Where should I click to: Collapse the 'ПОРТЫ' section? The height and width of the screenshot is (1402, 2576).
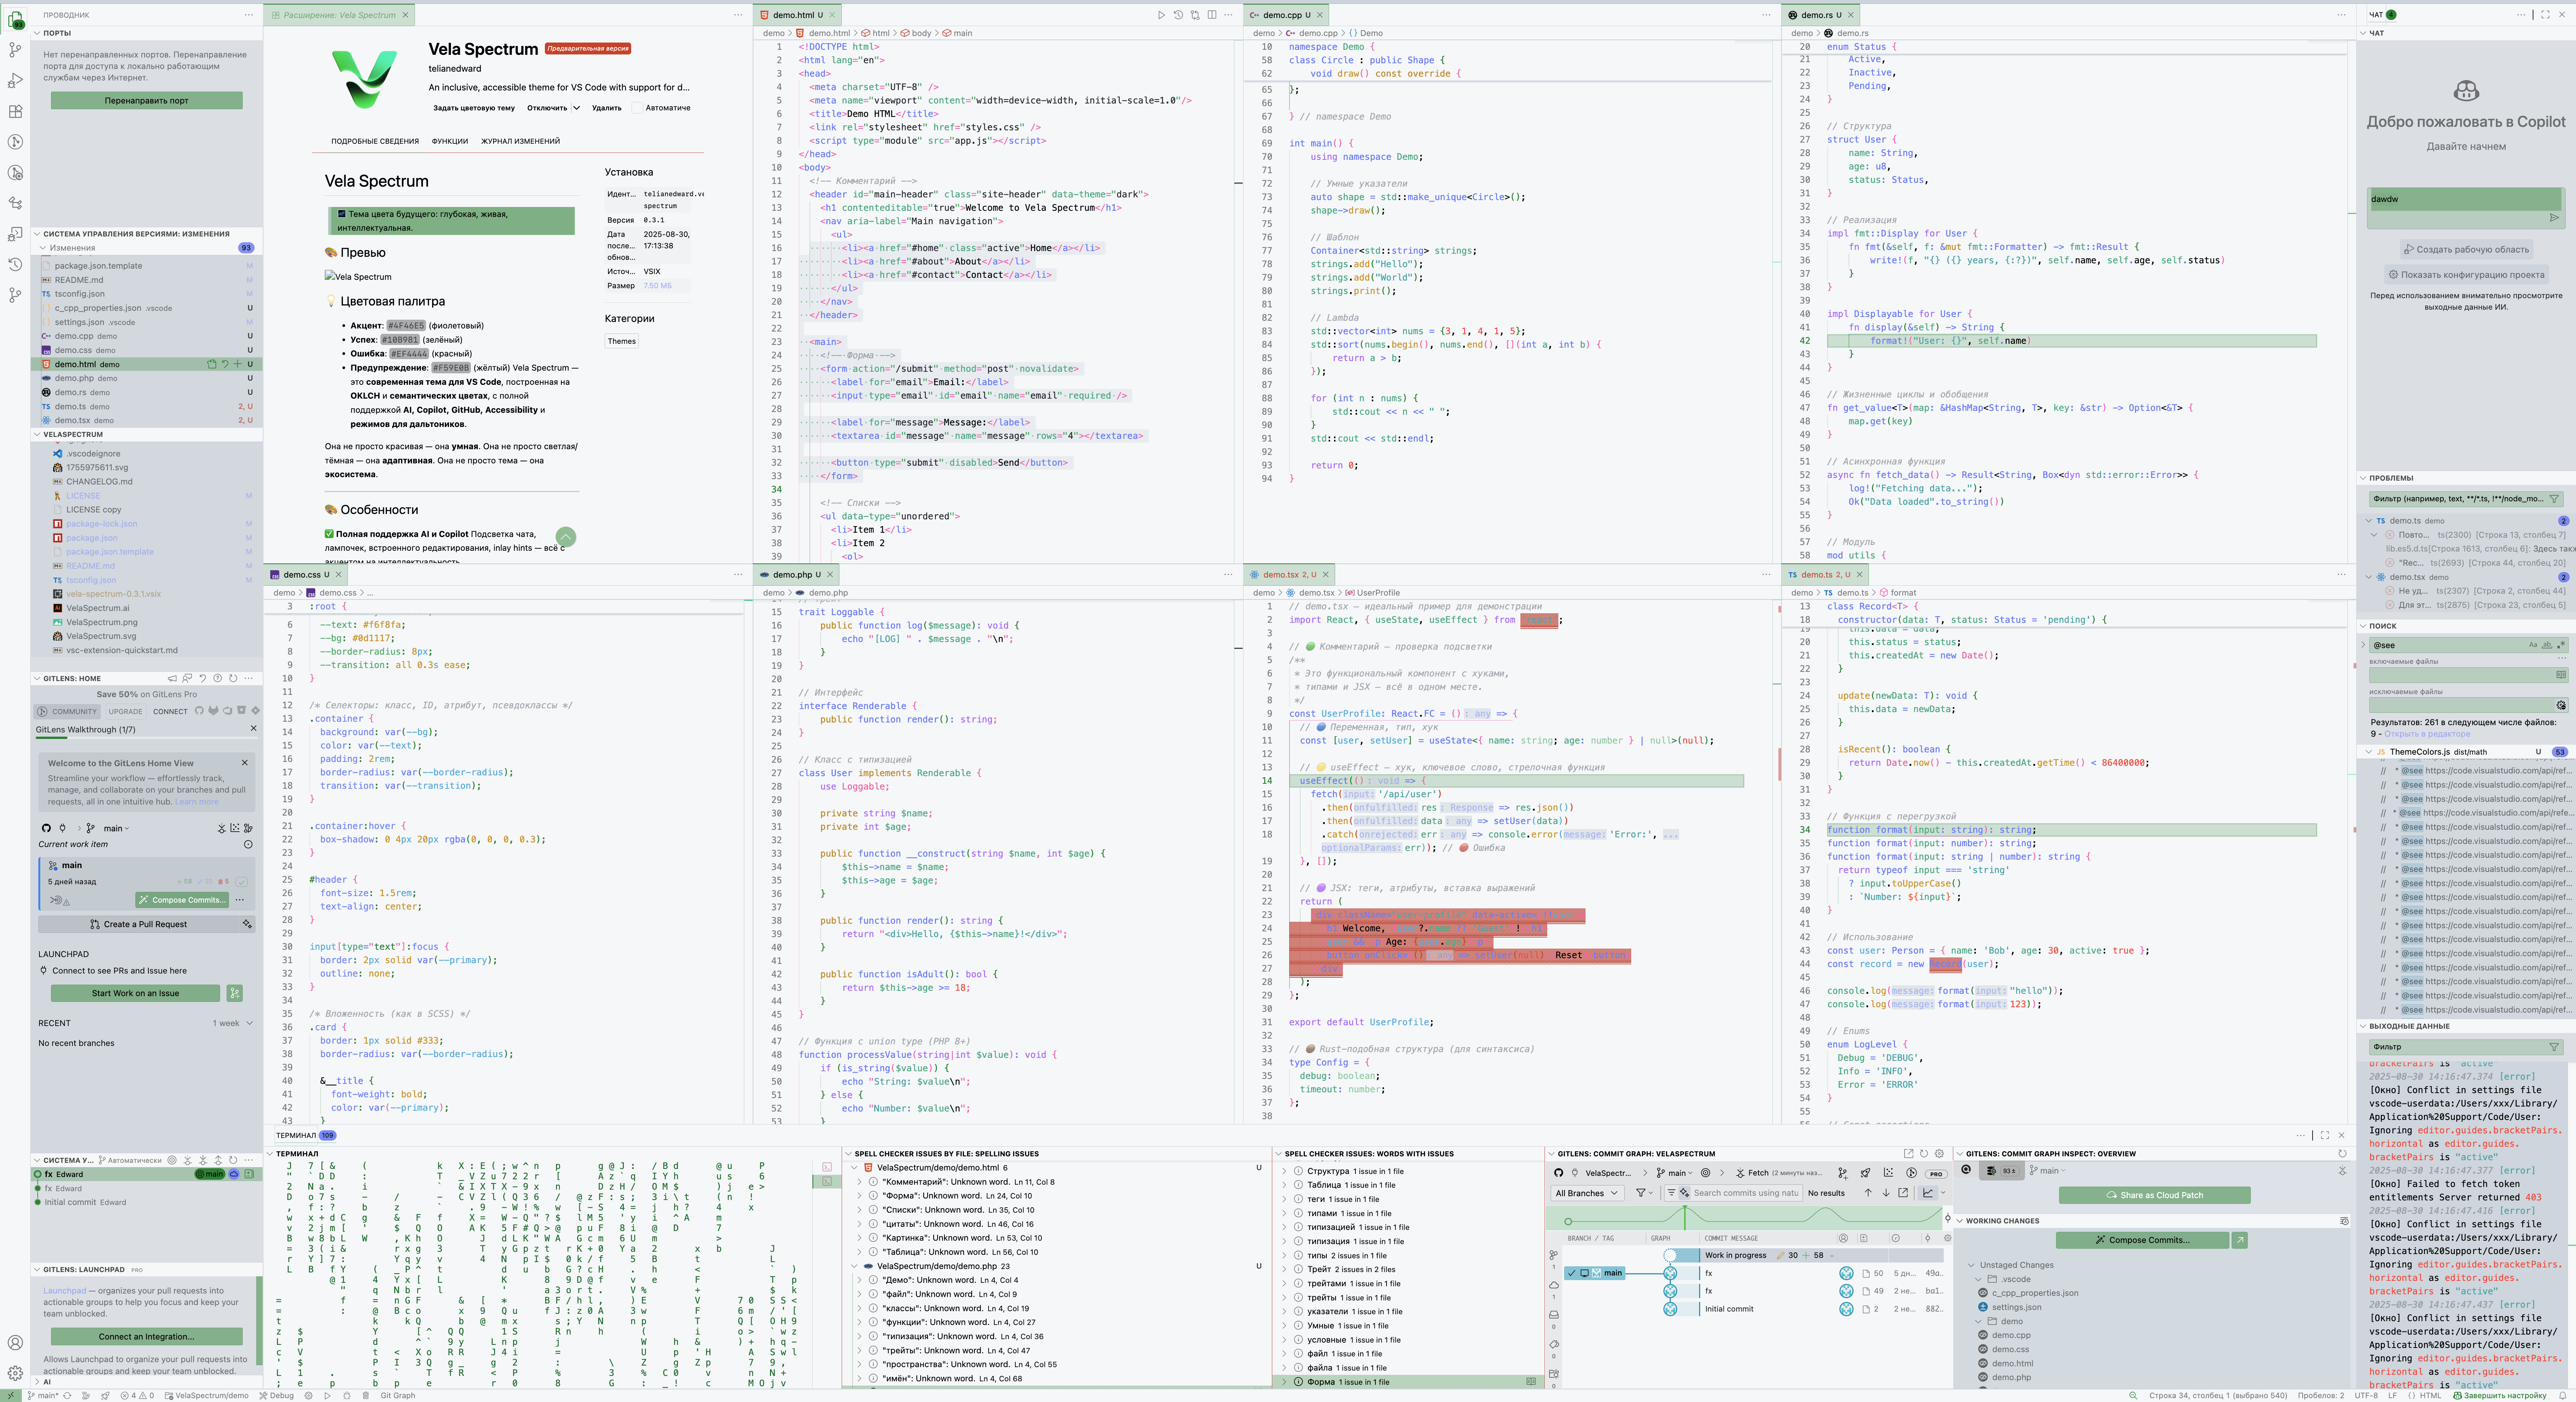(37, 33)
